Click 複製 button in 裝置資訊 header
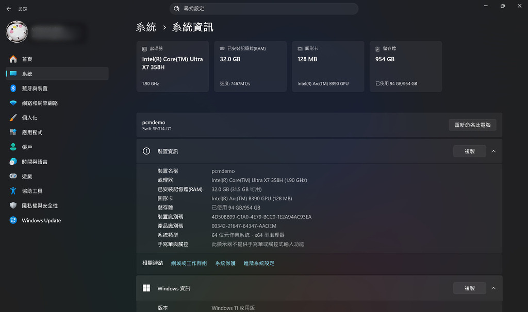Image resolution: width=528 pixels, height=312 pixels. 469,151
